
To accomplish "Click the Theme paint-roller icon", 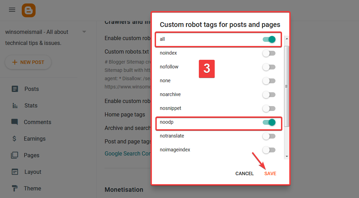I will tap(15, 188).
